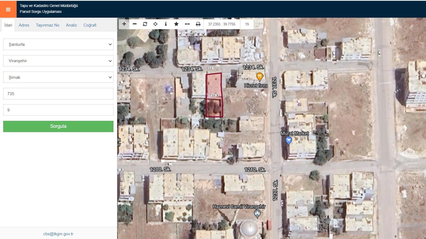Expand the Şırnak neighborhood dropdown
The image size is (426, 239).
click(58, 77)
